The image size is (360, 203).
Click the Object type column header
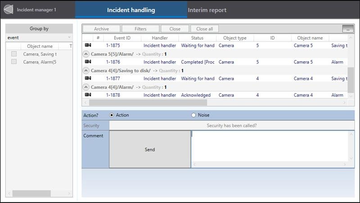click(235, 38)
